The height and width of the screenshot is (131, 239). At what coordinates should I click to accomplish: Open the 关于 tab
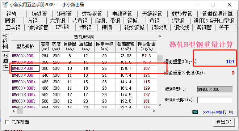(224, 28)
